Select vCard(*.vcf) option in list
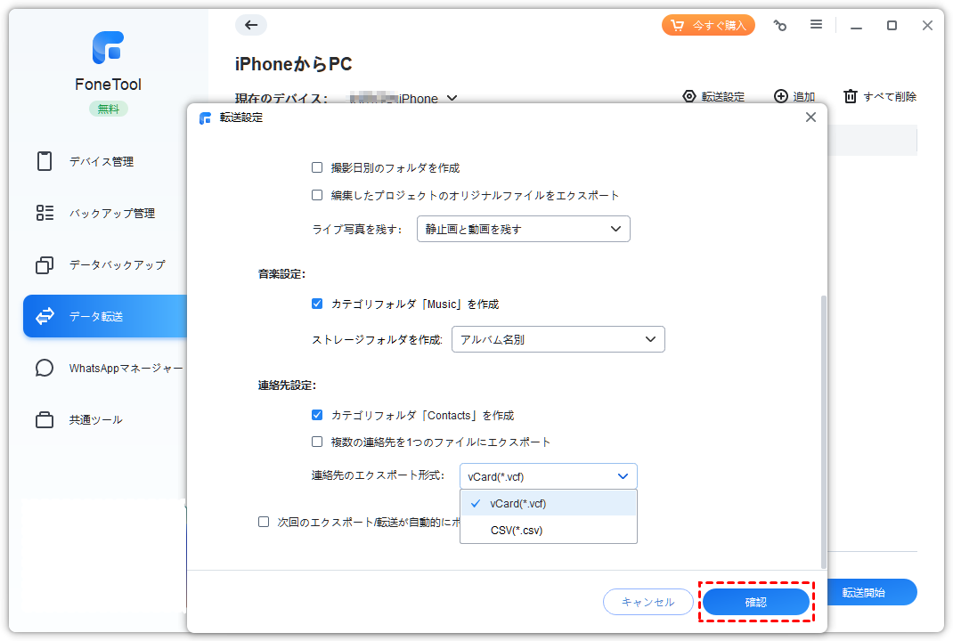 pyautogui.click(x=549, y=503)
